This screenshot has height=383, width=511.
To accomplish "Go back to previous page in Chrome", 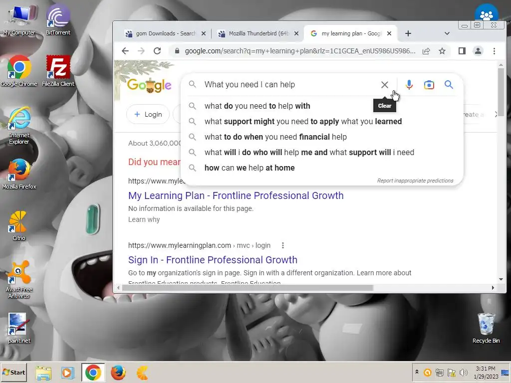I will point(125,51).
